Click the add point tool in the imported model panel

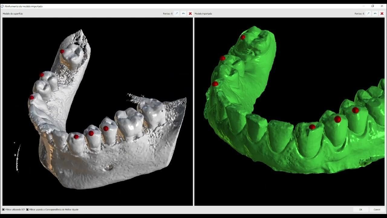368,14
